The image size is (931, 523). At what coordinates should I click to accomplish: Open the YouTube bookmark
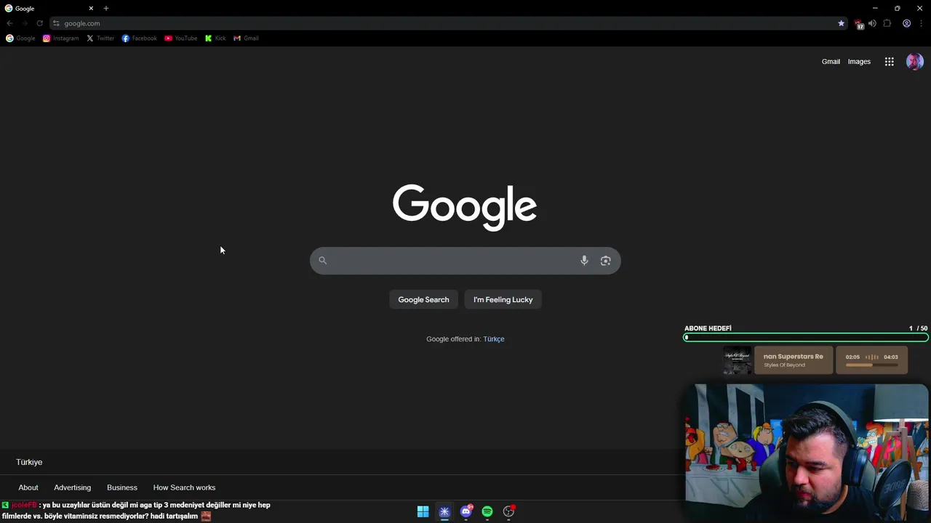pos(180,38)
